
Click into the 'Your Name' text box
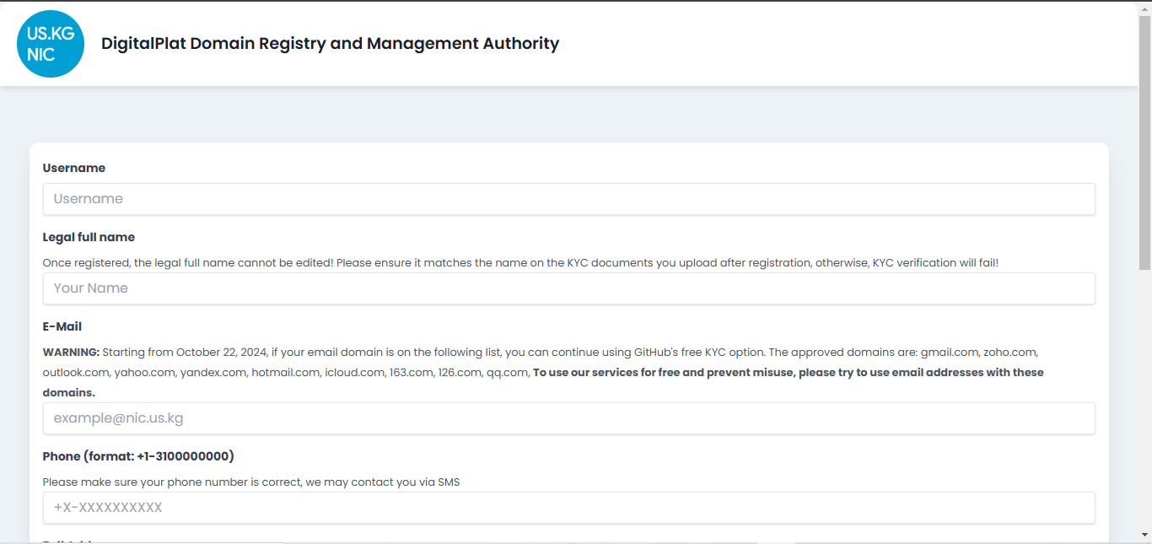[568, 288]
